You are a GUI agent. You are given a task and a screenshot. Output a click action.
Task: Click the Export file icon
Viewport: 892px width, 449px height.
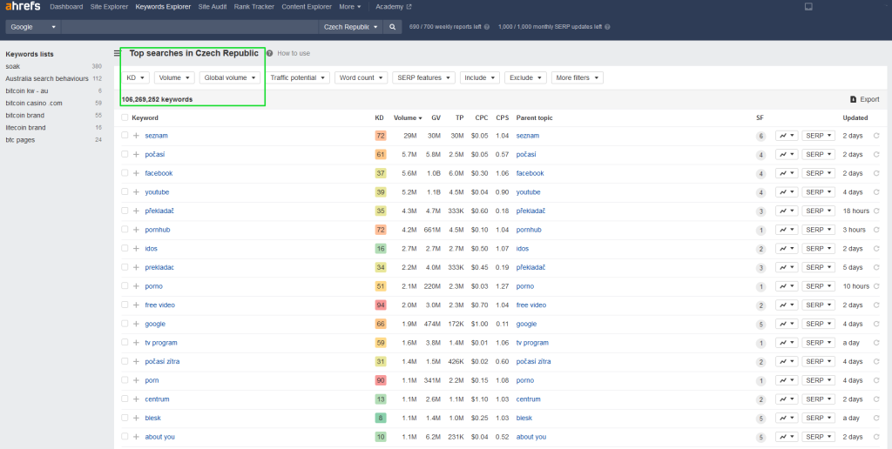[x=854, y=99]
